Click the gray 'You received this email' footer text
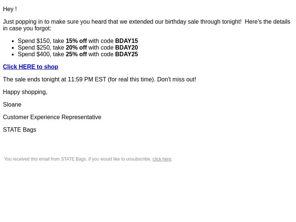The image size is (296, 222). pyautogui.click(x=78, y=159)
